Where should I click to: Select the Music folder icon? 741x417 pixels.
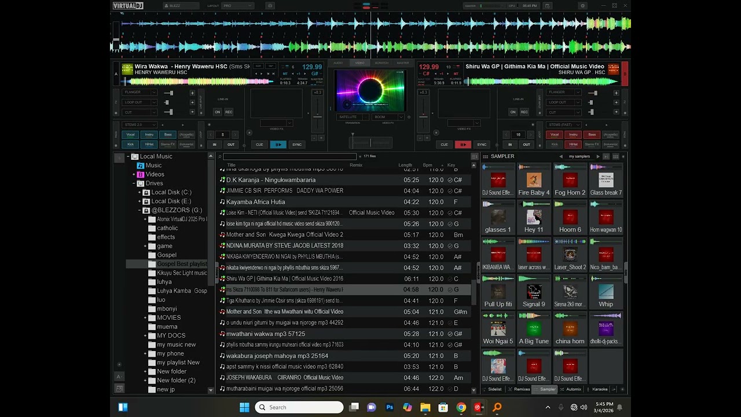pyautogui.click(x=140, y=165)
